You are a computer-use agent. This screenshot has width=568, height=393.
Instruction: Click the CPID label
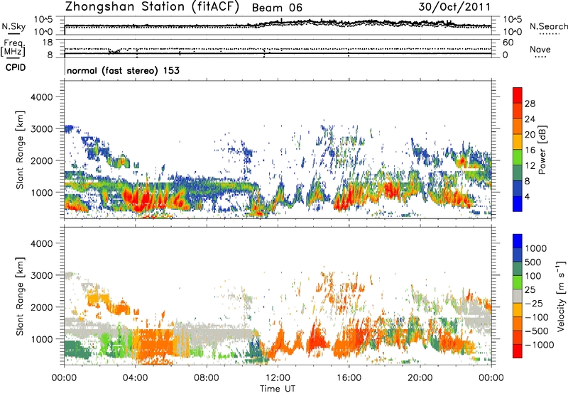click(x=16, y=67)
